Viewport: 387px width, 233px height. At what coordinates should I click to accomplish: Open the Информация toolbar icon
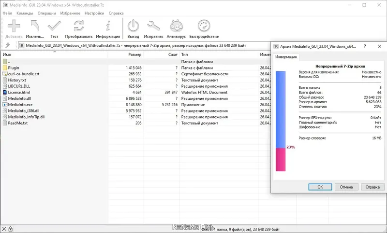(x=108, y=26)
